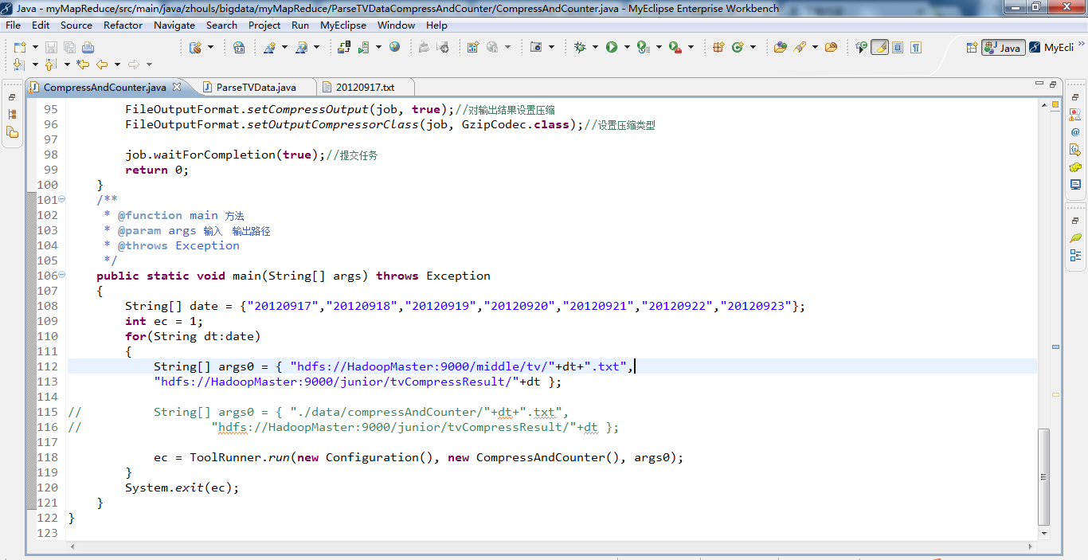Click the Debug bug icon
1088x560 pixels.
click(580, 48)
